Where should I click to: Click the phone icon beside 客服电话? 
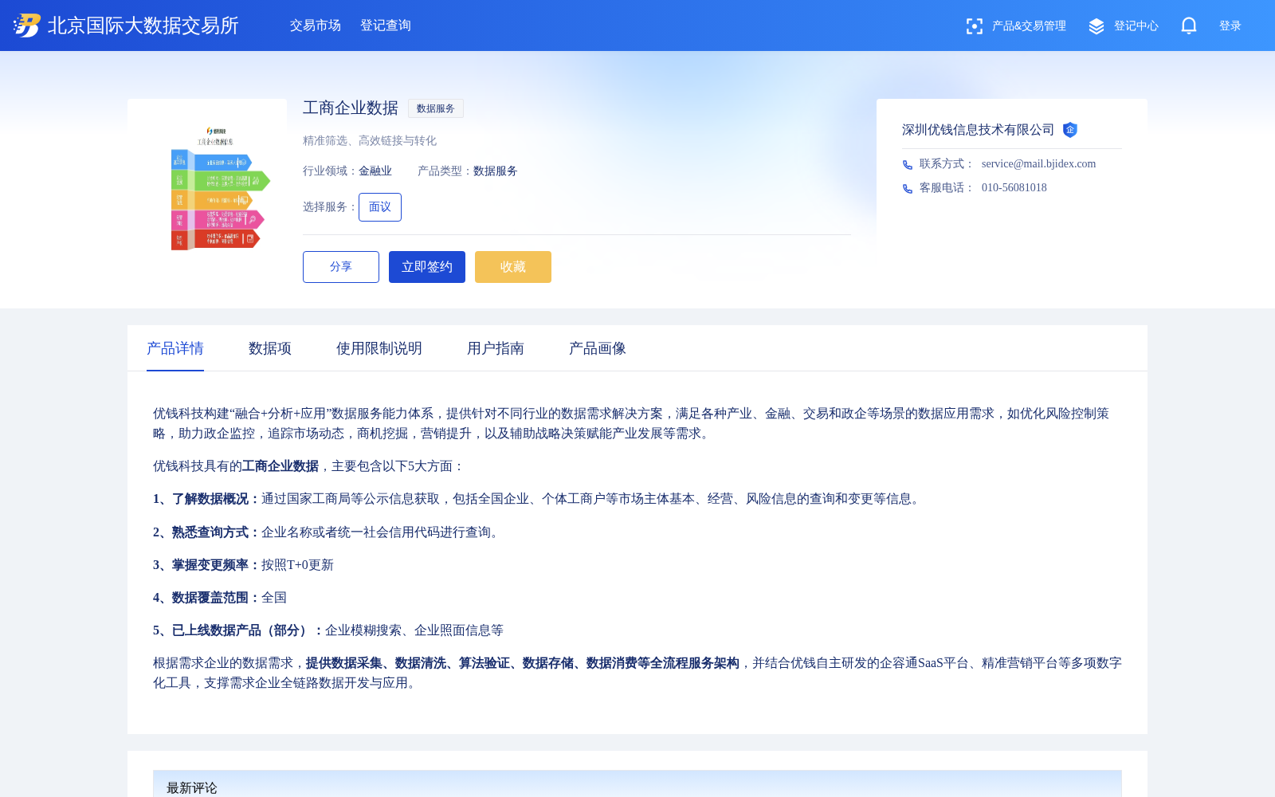point(908,189)
